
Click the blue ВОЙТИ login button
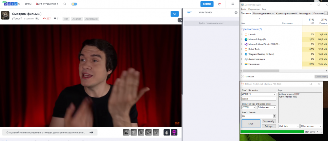207,4
